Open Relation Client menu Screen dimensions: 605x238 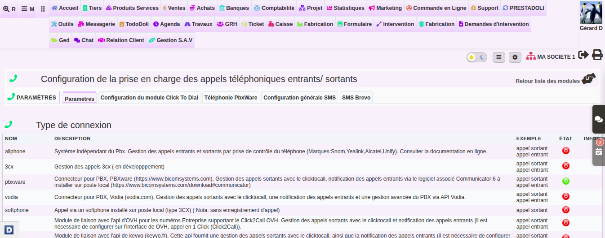click(121, 40)
